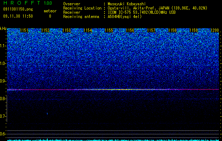The width and height of the screenshot is (222, 141).
Task: Click the 1158 time marker label
Action: (x=173, y=30)
